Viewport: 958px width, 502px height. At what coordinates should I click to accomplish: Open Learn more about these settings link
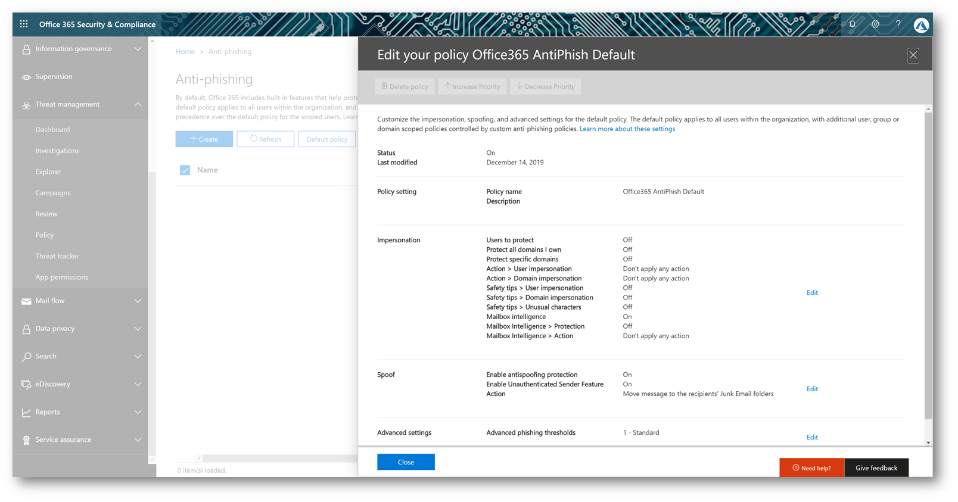(627, 129)
